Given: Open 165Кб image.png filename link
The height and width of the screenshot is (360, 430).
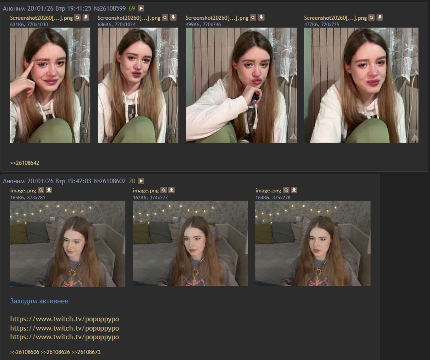Looking at the screenshot, I should (x=23, y=191).
